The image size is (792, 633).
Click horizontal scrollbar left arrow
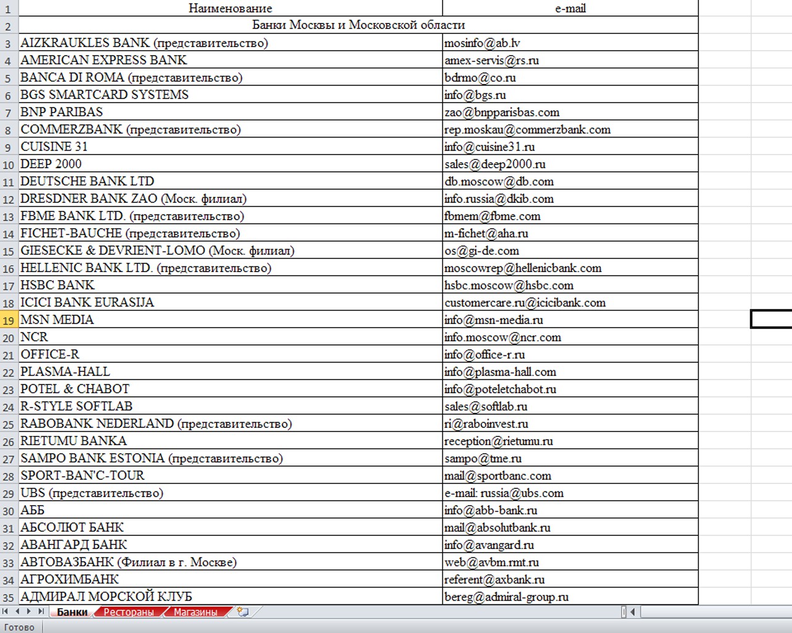[633, 612]
